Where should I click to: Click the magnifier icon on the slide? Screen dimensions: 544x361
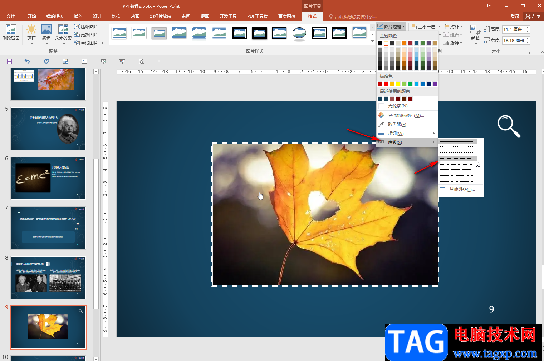point(509,126)
